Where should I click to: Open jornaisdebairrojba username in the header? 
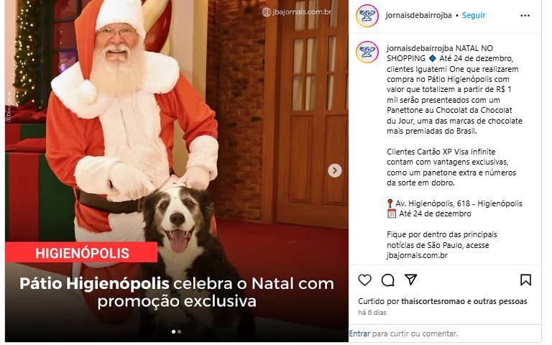pyautogui.click(x=418, y=15)
